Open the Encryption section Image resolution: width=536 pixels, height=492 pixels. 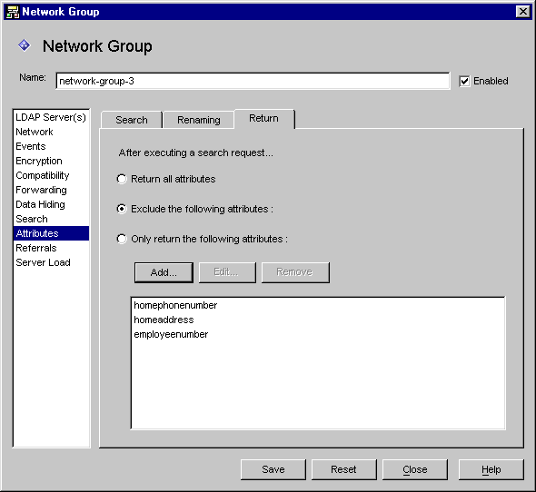point(51,161)
